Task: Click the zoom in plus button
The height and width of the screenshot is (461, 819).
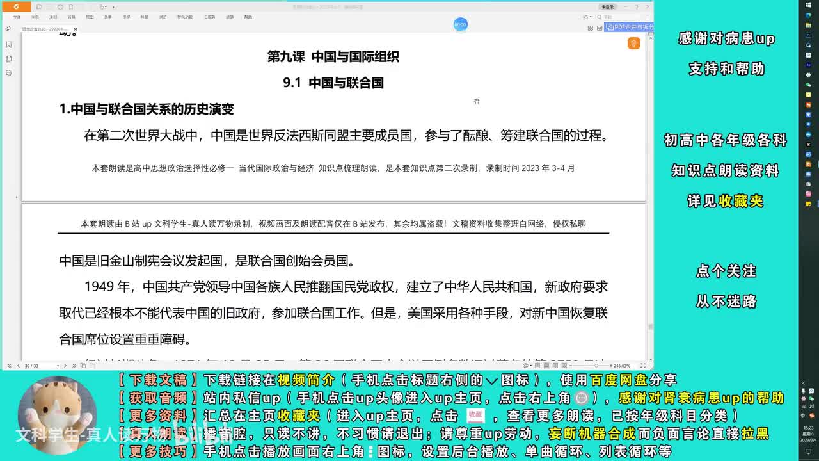Action: coord(611,366)
